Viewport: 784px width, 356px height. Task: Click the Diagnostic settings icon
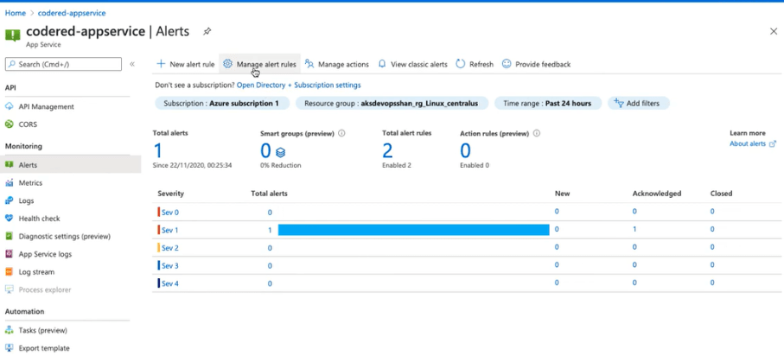point(9,236)
